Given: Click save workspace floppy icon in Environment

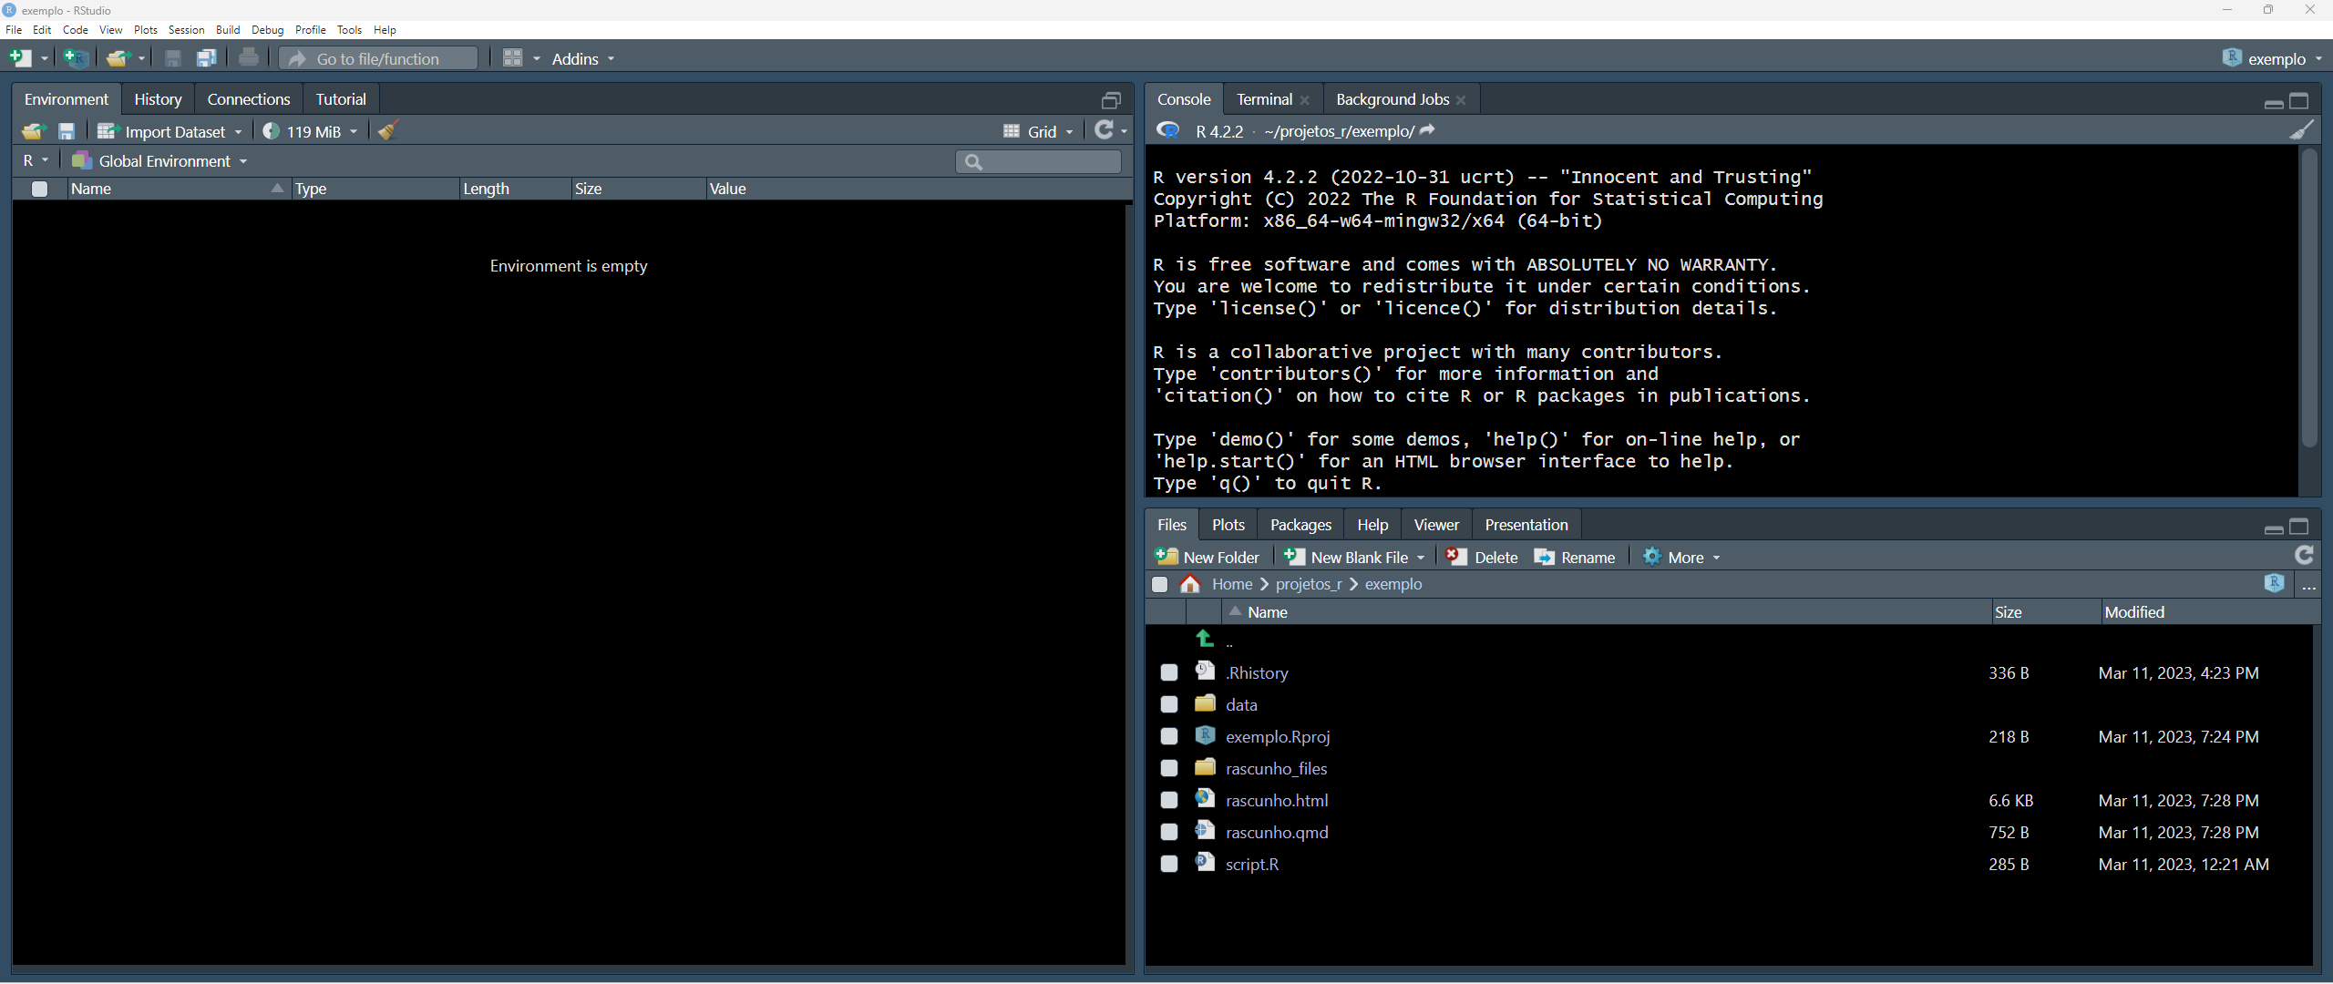Looking at the screenshot, I should [x=67, y=131].
